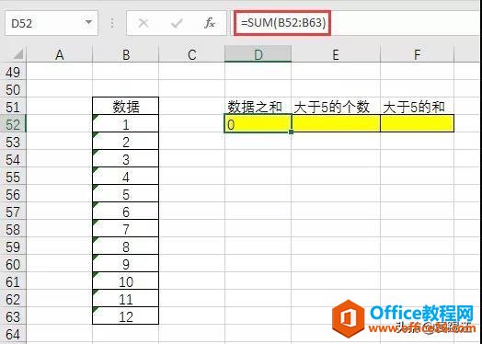Click the cell containing 4
Viewport: 482px width, 344px height.
[125, 177]
